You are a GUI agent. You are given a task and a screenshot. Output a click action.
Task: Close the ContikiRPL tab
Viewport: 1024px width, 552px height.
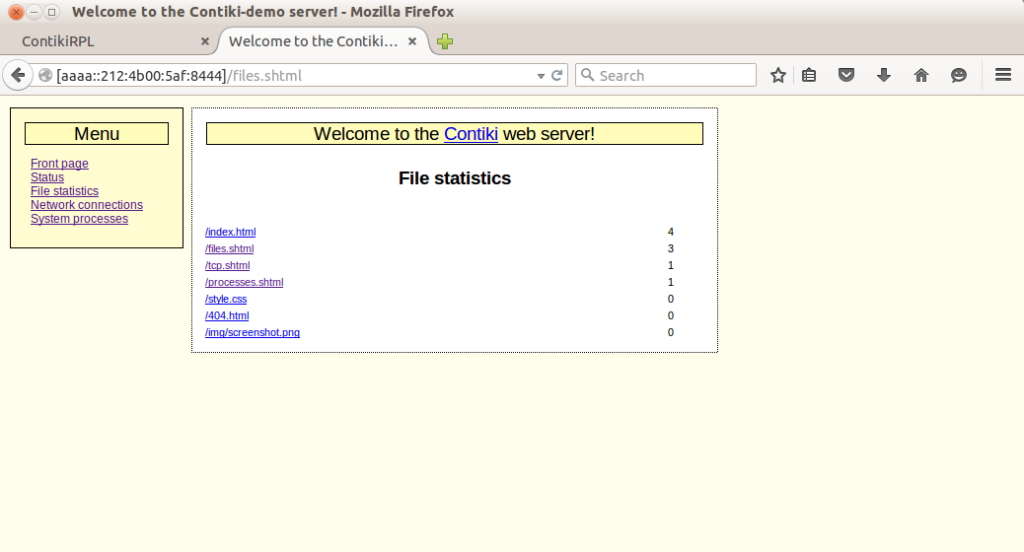pos(205,41)
